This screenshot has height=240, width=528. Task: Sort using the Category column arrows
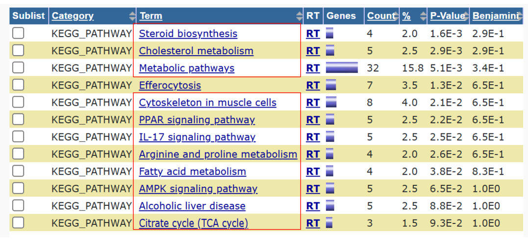coord(132,16)
